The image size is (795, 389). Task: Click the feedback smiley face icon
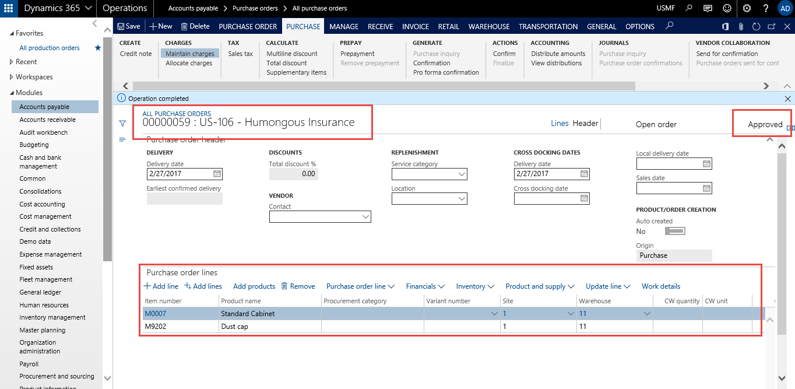[727, 8]
